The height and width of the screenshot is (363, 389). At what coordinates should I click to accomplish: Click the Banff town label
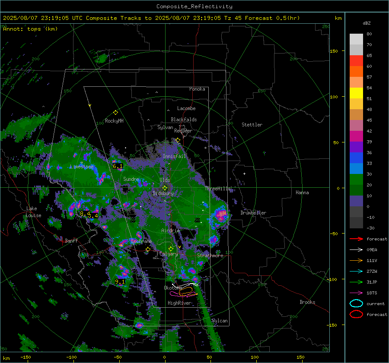tap(71, 240)
